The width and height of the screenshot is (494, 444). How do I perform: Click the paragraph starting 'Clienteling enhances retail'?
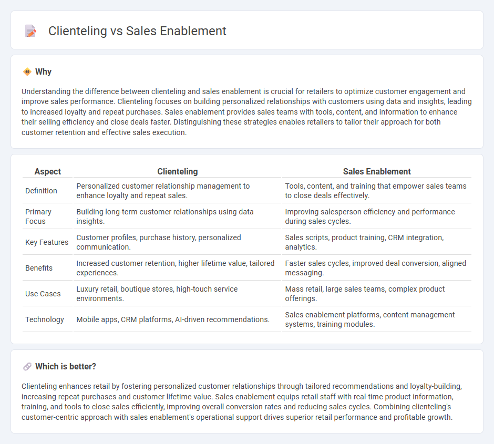tap(242, 401)
